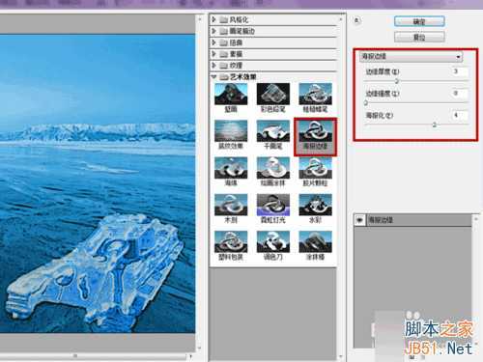Expand the 素描 filter folder arrow
This screenshot has height=362, width=483.
coord(213,54)
